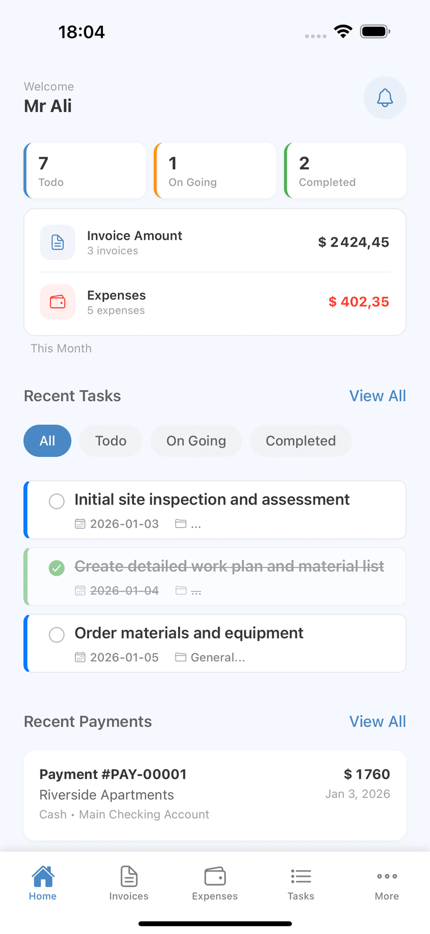The height and width of the screenshot is (934, 430).
Task: Mark Initial site inspection task as complete
Action: point(57,501)
